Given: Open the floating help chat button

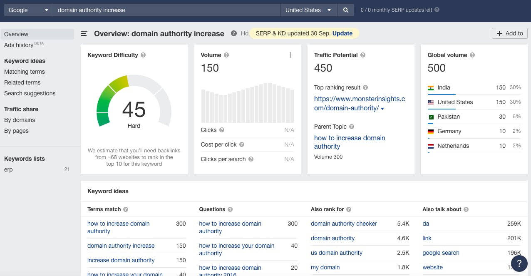Looking at the screenshot, I should [x=519, y=264].
